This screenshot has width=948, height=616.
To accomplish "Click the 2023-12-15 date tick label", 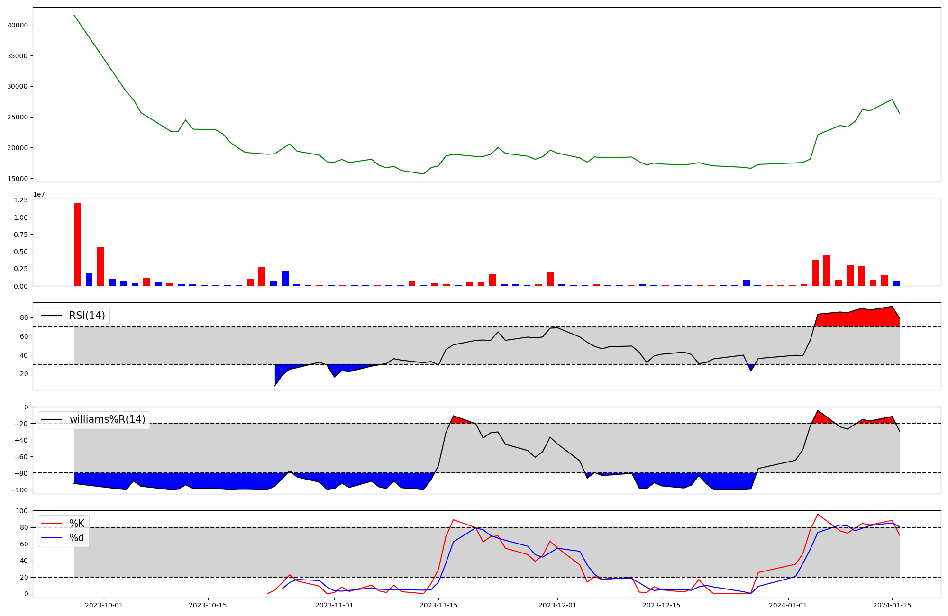I will click(661, 605).
